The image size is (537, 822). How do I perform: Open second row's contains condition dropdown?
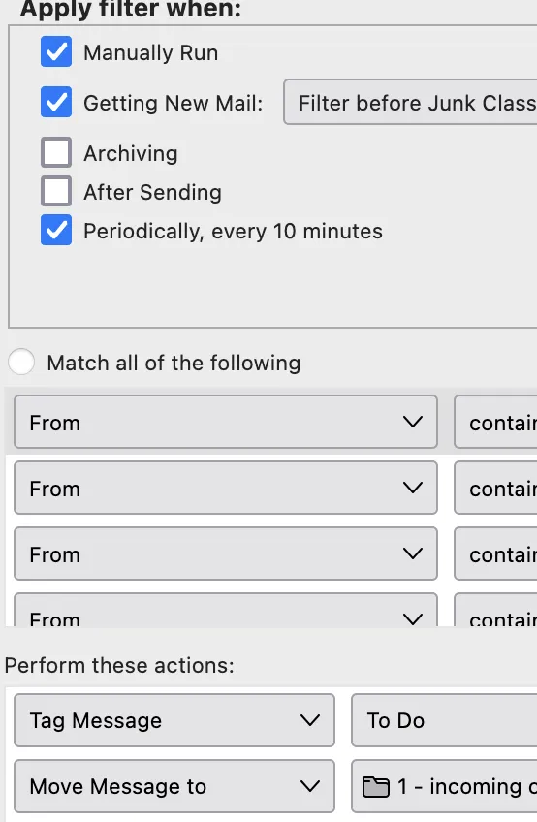[x=495, y=489]
